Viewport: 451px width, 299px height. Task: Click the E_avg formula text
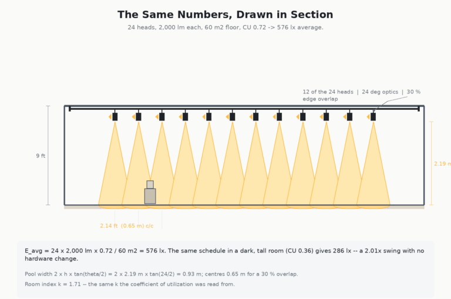[x=224, y=254]
